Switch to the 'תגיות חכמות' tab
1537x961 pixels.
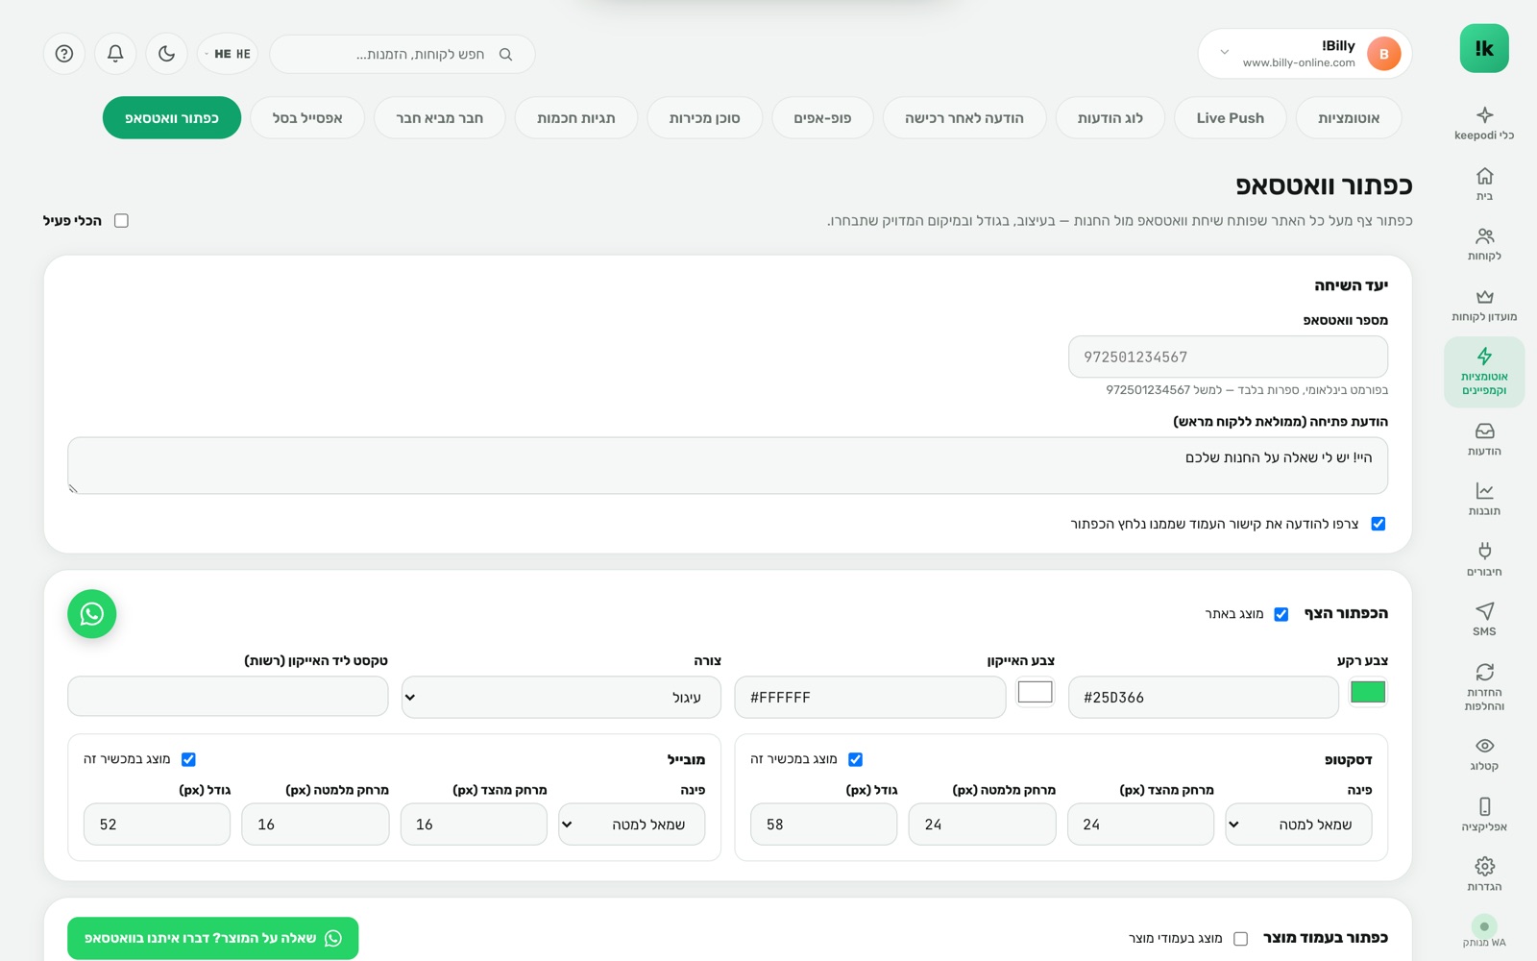tap(576, 118)
